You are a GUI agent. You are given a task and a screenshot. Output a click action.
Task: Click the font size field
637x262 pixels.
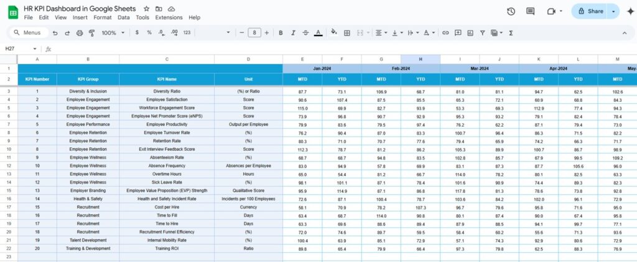pos(254,33)
